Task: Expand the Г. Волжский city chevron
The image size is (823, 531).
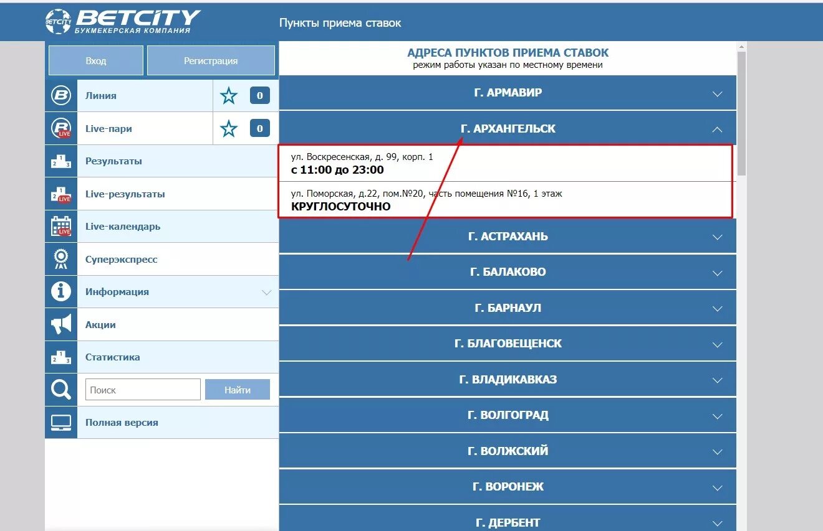Action: (717, 452)
